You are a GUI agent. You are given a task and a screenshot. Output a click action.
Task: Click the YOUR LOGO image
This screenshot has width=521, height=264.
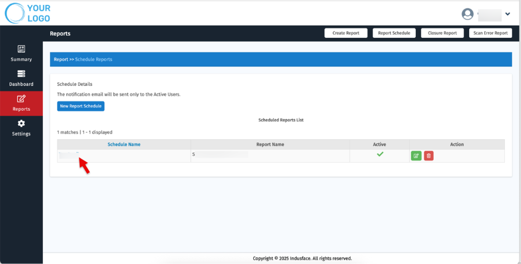click(x=28, y=13)
